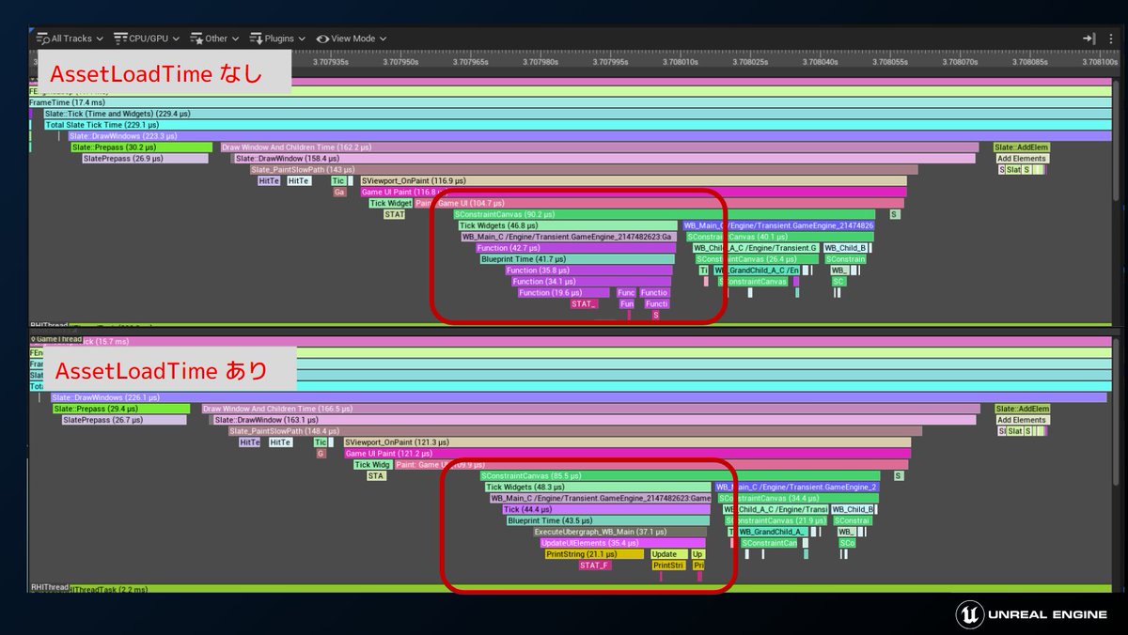Select SViewport_OnPaint (121.3 µs) event
The image size is (1128, 635).
pos(627,441)
